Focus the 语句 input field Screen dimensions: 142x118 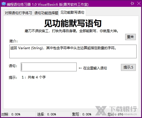(49, 67)
